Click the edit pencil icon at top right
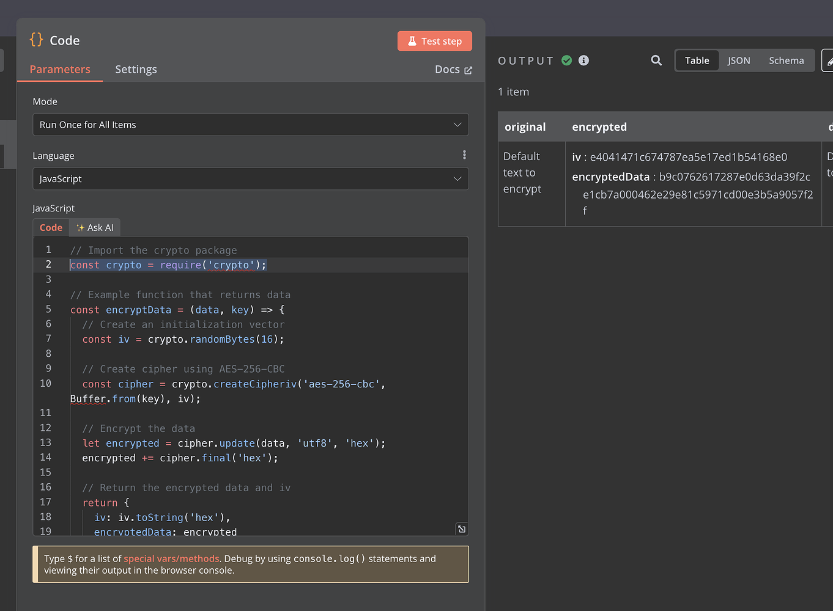Viewport: 833px width, 611px height. [x=829, y=60]
